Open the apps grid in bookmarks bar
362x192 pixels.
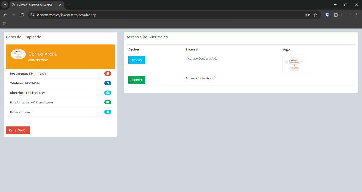(5, 24)
